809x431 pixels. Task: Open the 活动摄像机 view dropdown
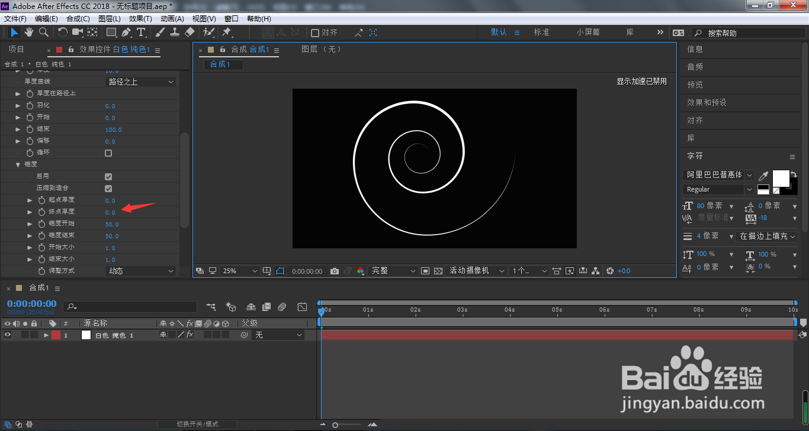pos(477,271)
